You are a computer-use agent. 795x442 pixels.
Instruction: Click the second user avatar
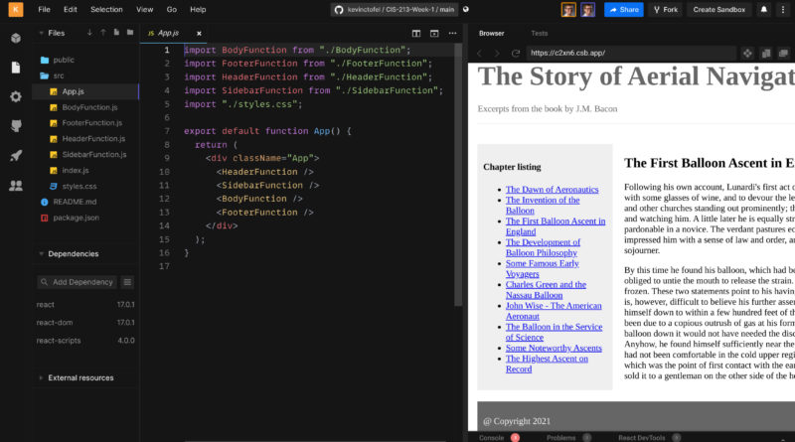pos(587,10)
